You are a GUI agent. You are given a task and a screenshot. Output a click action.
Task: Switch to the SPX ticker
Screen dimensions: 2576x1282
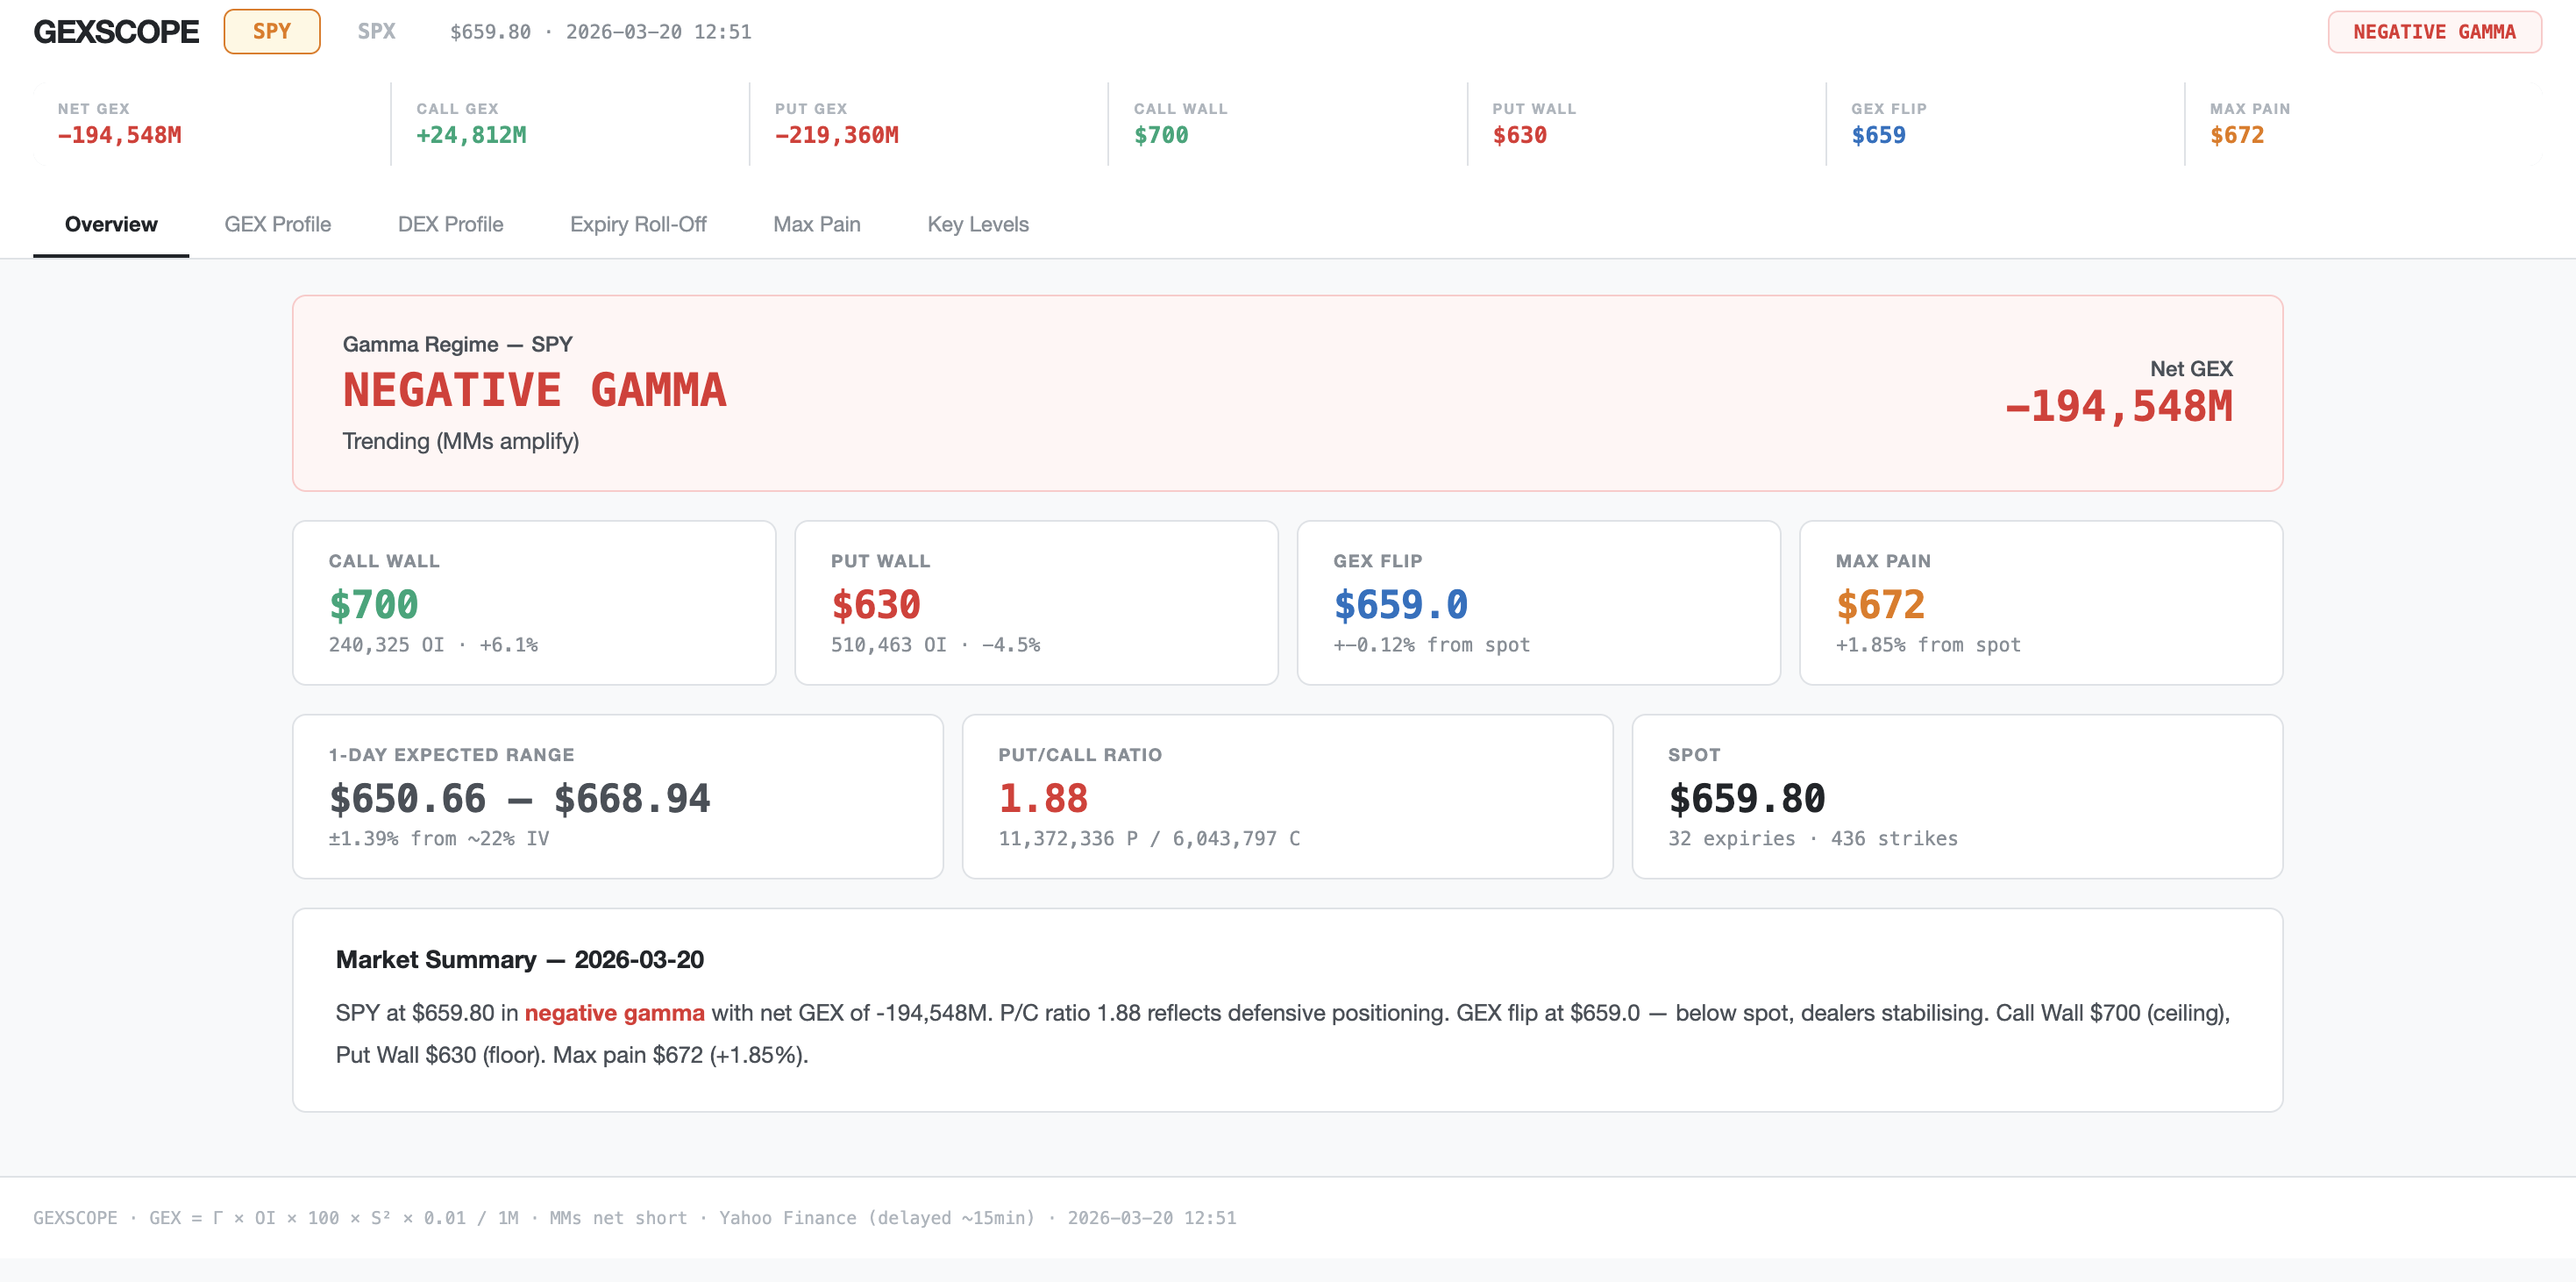coord(376,31)
